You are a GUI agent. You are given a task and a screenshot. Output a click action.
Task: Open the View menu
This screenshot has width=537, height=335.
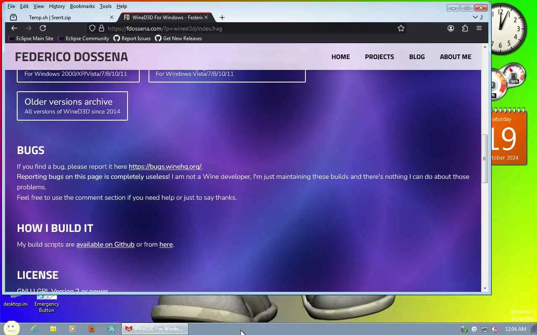[x=39, y=6]
